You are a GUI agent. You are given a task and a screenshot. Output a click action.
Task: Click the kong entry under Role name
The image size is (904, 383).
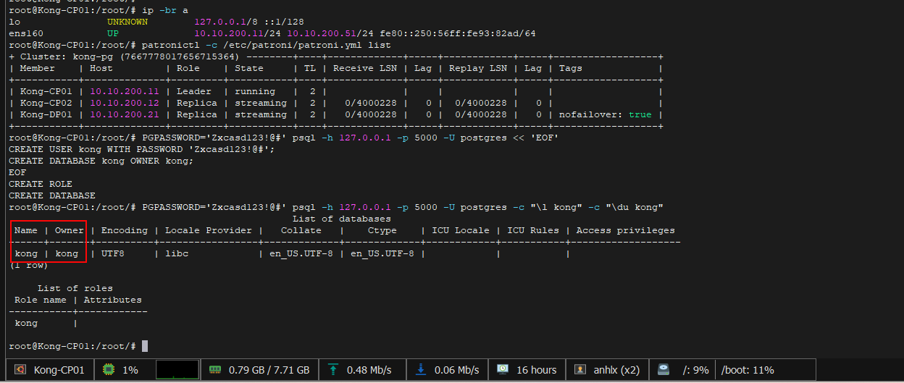[26, 323]
